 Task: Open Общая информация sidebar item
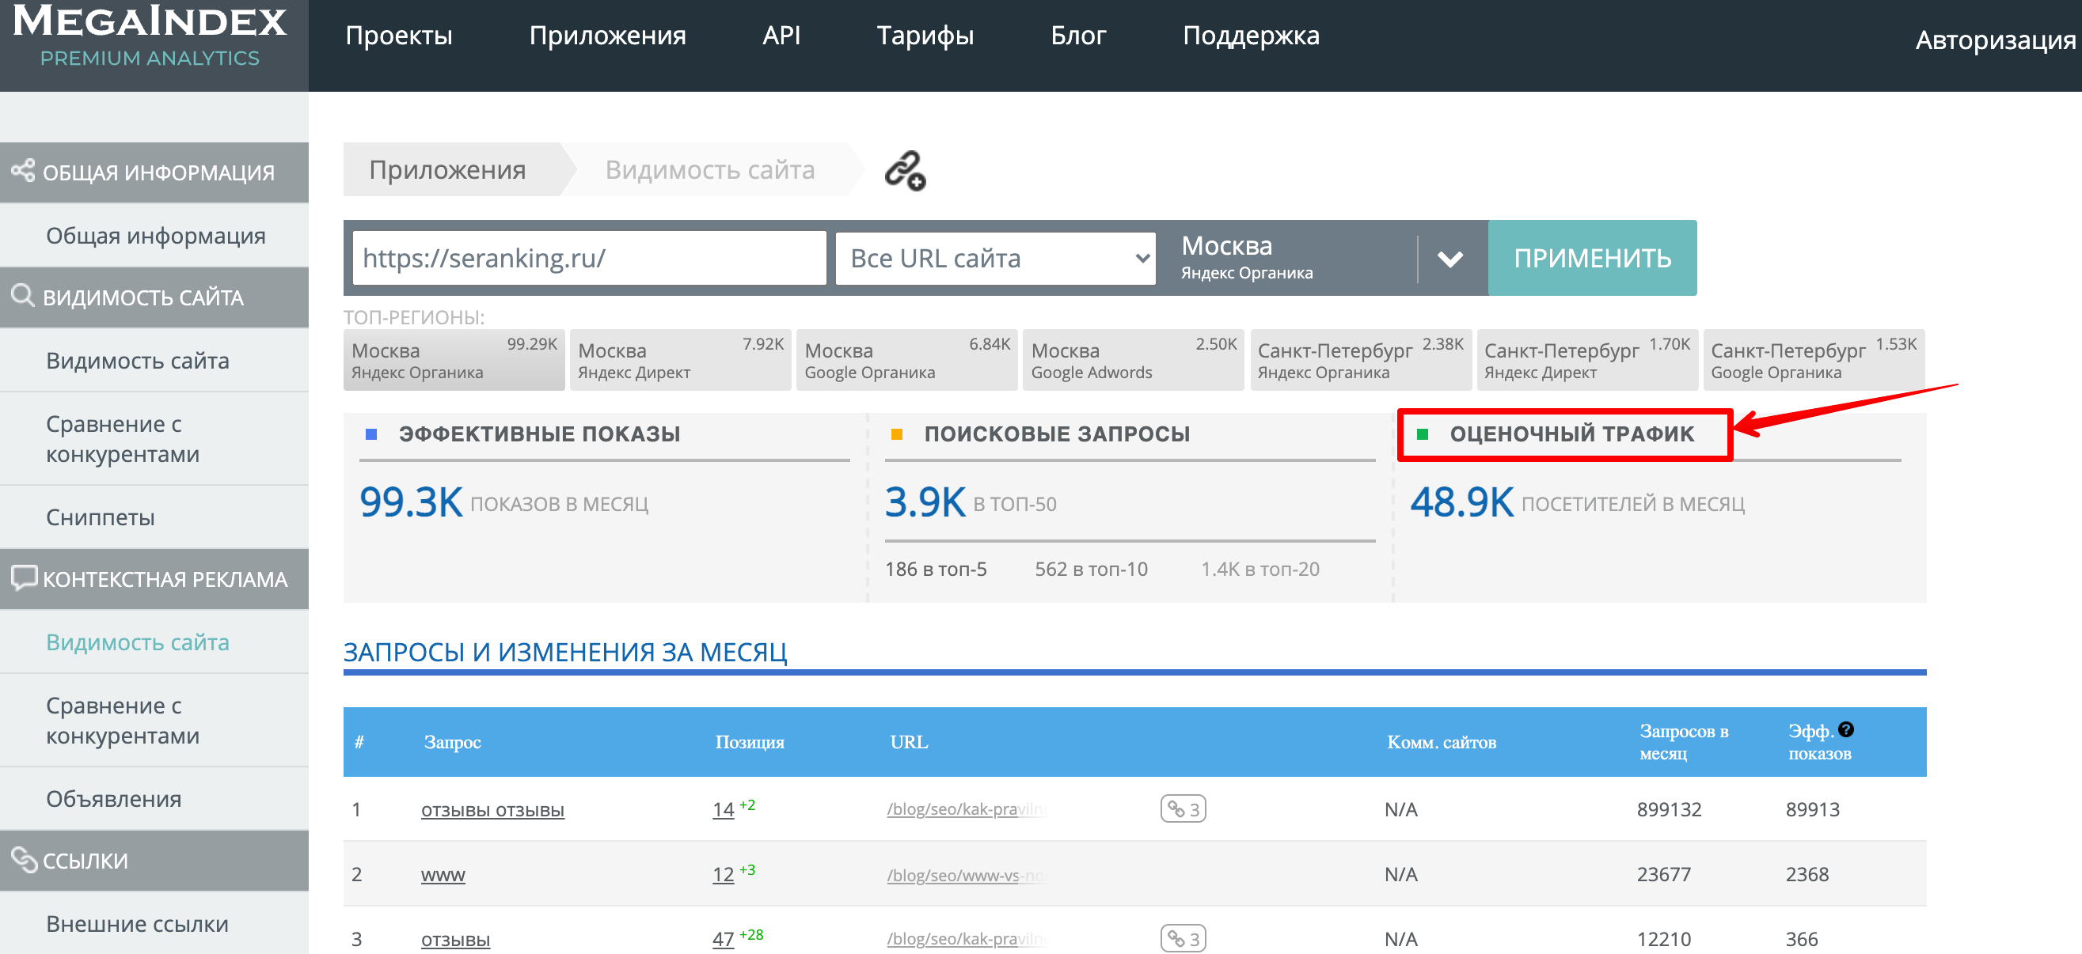[x=154, y=236]
